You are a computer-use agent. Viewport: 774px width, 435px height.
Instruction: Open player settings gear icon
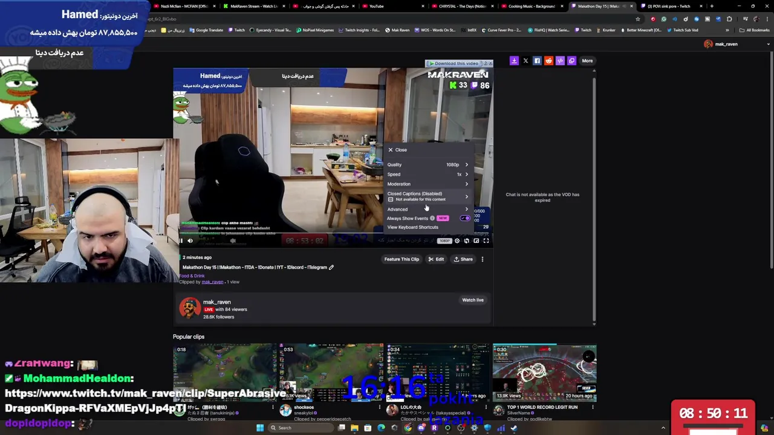(x=457, y=240)
